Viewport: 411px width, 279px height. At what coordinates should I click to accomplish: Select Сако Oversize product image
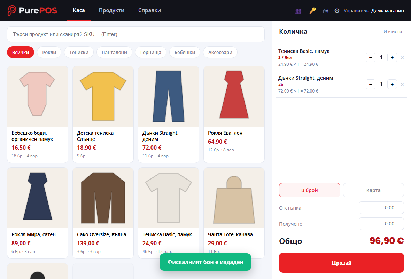pos(103,198)
